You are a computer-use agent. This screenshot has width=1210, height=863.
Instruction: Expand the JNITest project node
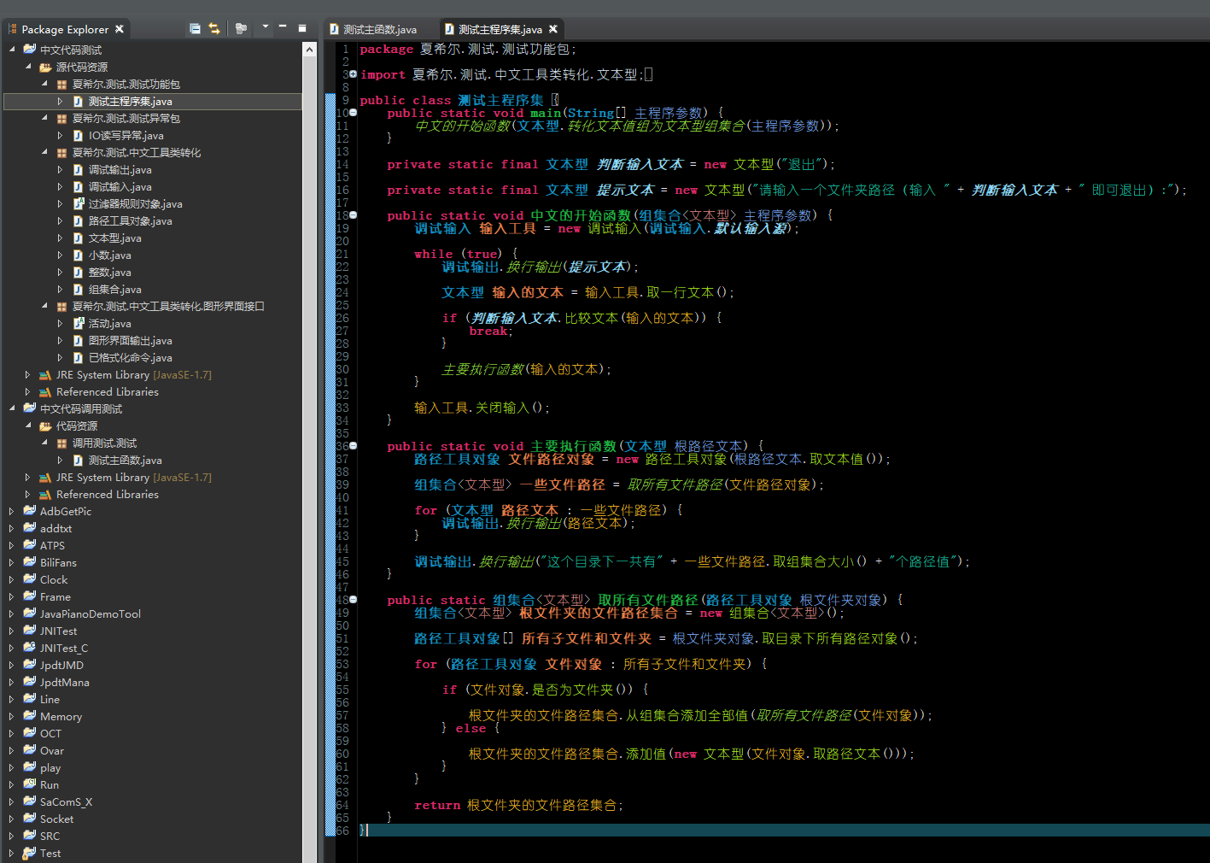(x=12, y=631)
